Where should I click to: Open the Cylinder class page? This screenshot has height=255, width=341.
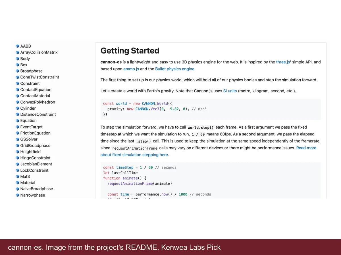(28, 108)
